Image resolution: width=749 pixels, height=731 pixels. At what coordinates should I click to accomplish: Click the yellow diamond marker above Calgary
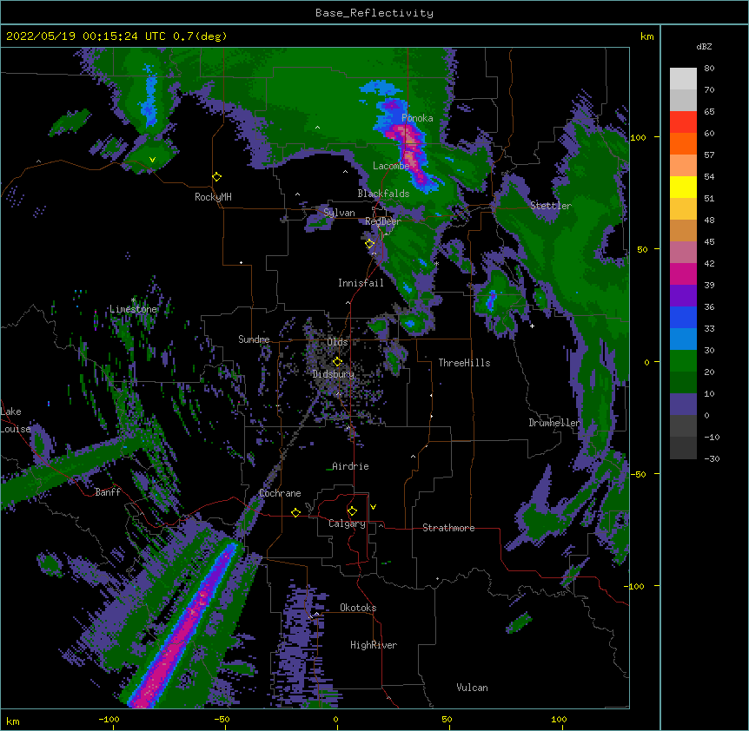coord(352,511)
